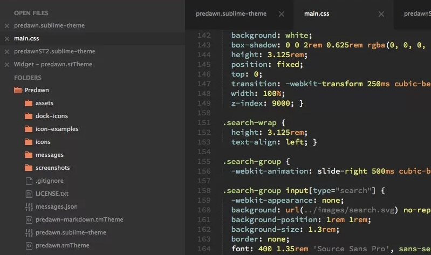Open the messages.json file
The width and height of the screenshot is (431, 255).
tap(56, 206)
